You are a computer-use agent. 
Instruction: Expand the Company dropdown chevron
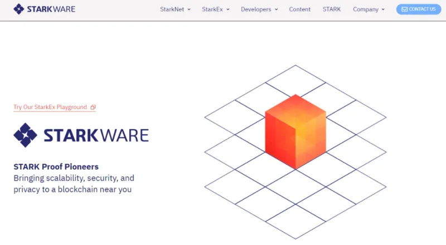coord(383,9)
